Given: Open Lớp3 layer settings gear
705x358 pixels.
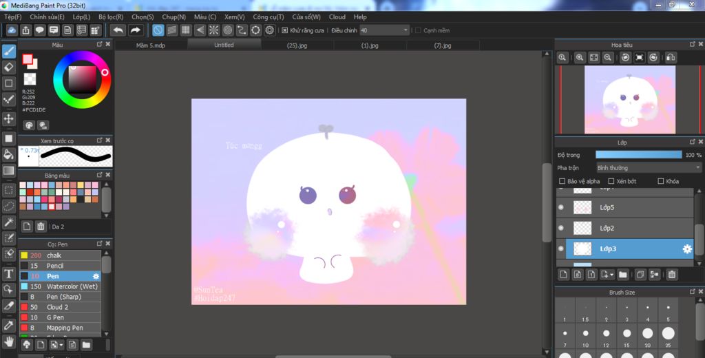Looking at the screenshot, I should click(687, 249).
